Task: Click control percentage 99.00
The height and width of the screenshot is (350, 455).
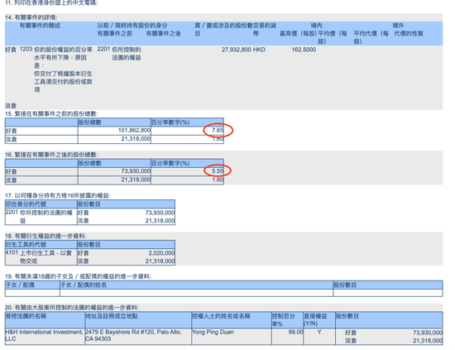Action: pos(295,332)
